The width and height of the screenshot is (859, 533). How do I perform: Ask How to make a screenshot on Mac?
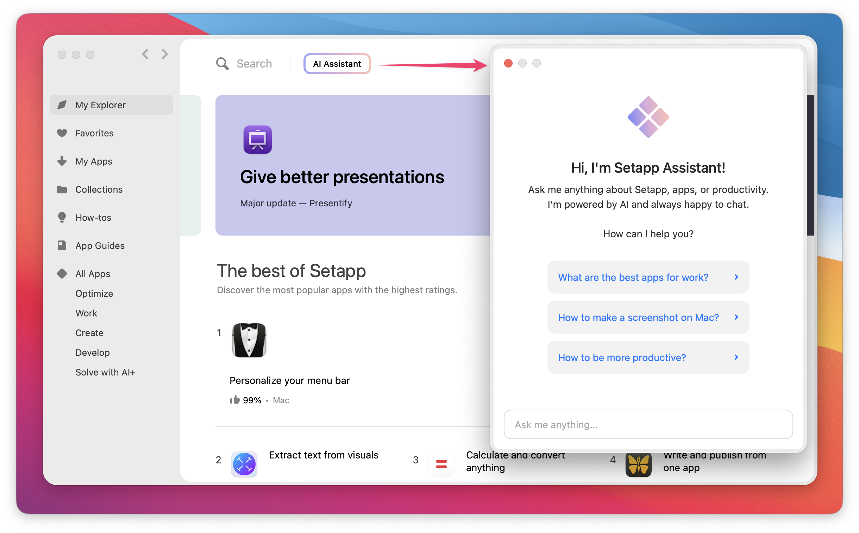point(648,317)
